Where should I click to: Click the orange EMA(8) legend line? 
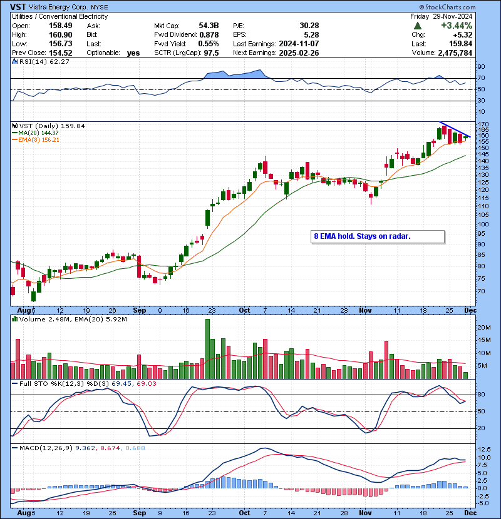14,140
